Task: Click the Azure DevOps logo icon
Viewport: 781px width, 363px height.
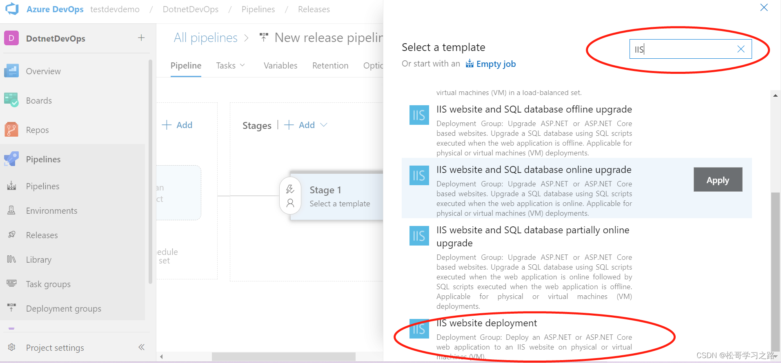Action: 12,9
